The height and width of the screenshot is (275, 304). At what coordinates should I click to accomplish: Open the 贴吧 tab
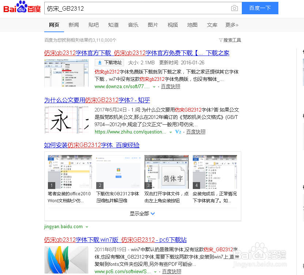coord(93,25)
